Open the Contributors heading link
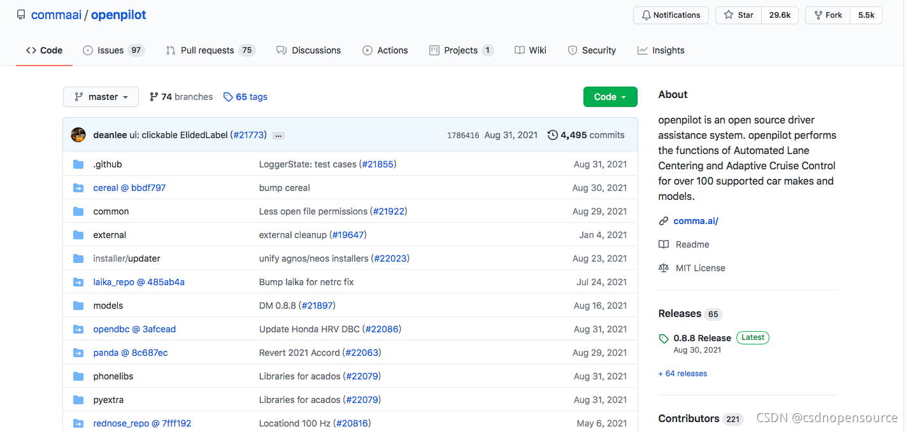Viewport: 907px width, 431px height. [689, 419]
